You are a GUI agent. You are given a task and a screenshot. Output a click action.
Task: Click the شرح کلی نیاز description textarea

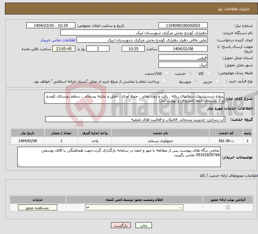coord(134,98)
